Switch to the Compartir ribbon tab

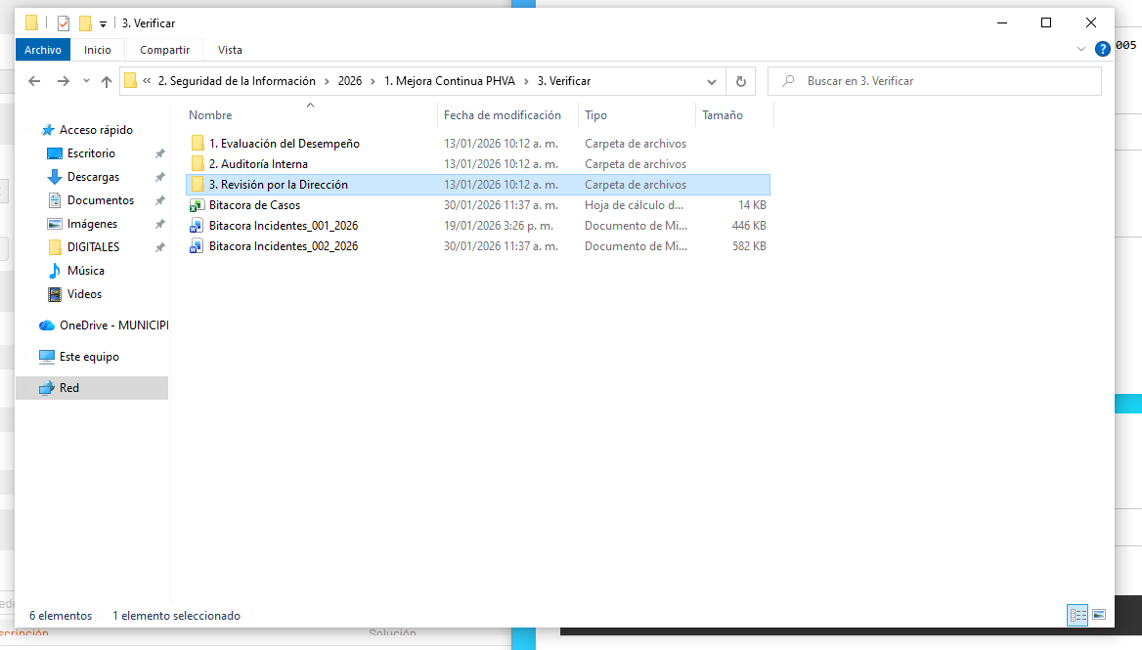coord(164,50)
